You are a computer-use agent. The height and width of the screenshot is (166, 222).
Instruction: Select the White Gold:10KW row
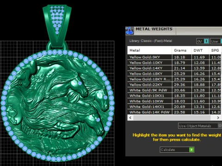174,101
